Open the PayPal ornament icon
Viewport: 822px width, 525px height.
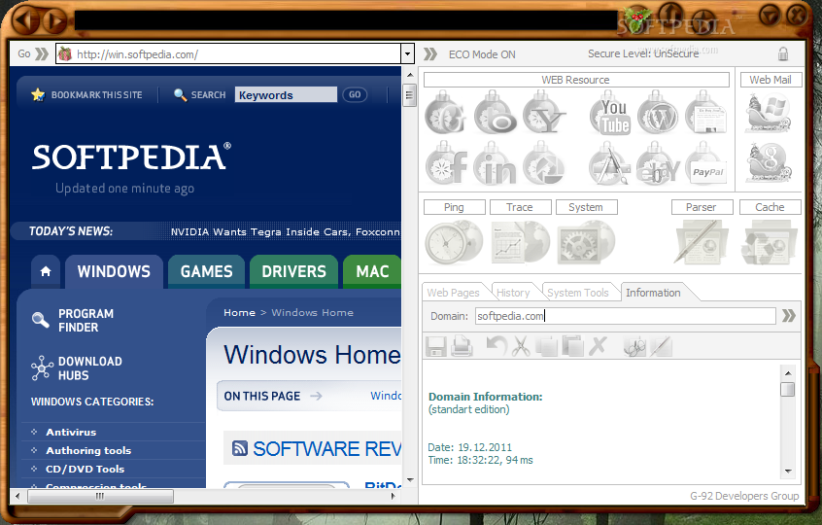pyautogui.click(x=706, y=163)
